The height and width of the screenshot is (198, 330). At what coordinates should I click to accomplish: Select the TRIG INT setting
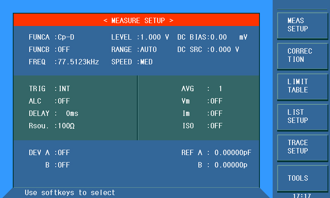[x=64, y=89]
